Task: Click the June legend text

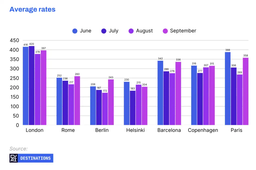Action: pos(85,31)
